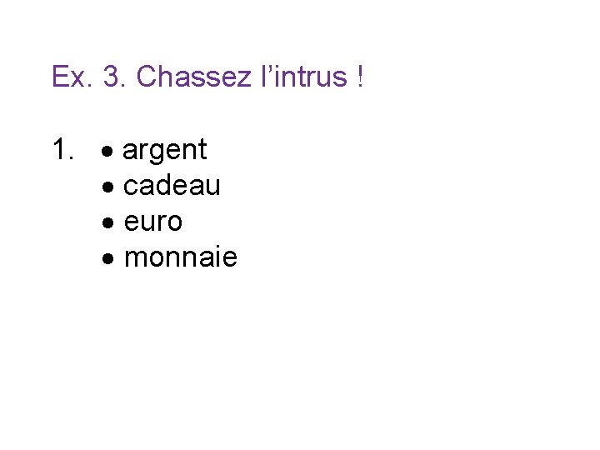Click the final o in euro
This screenshot has height=450, width=600.
[173, 223]
